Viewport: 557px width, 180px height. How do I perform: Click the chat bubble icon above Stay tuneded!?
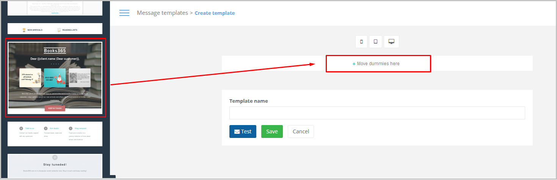55,157
